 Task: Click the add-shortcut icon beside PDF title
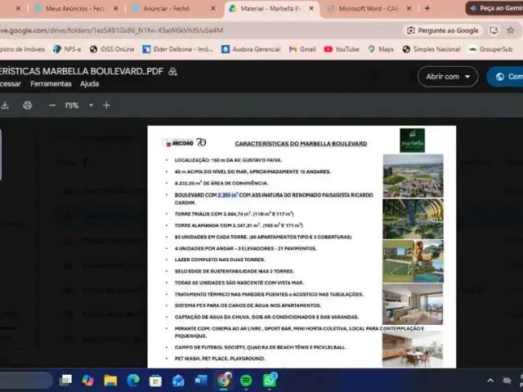(172, 72)
